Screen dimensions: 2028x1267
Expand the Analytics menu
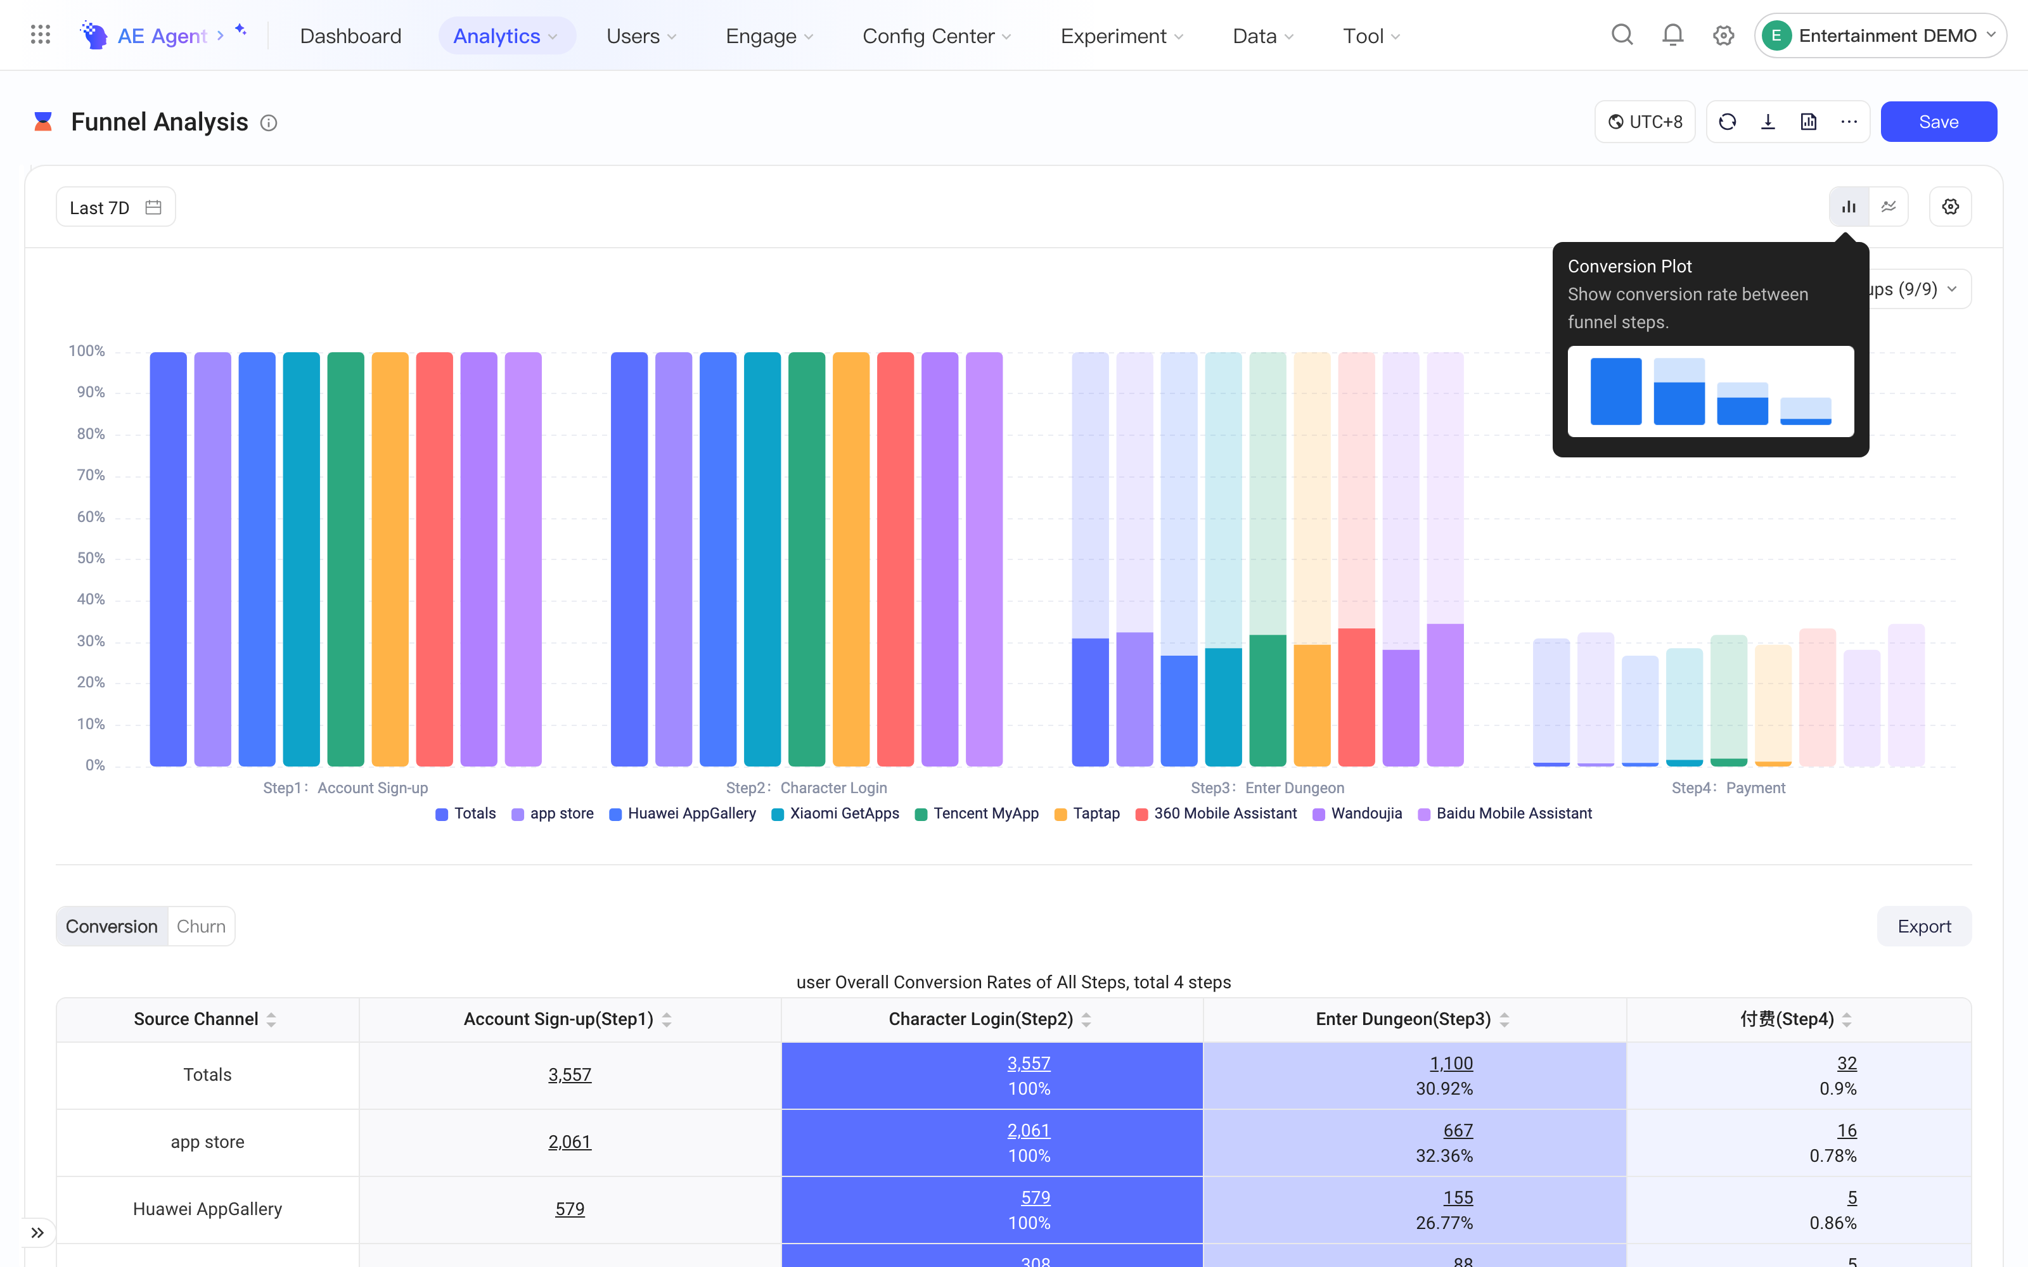coord(506,35)
